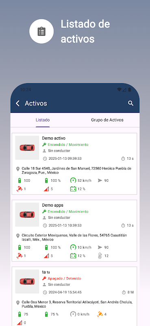This screenshot has width=150, height=326.
Task: Tap the back arrow beside Activos
Action: 18,104
